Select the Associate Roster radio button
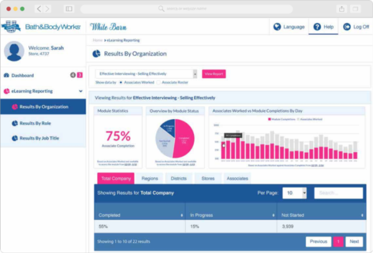This screenshot has height=253, width=373. 159,82
